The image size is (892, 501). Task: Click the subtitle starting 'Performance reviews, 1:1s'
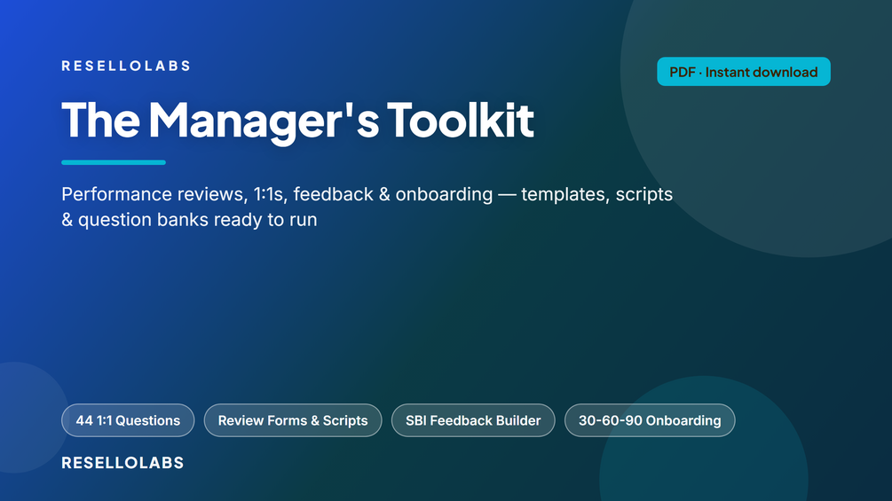(367, 207)
